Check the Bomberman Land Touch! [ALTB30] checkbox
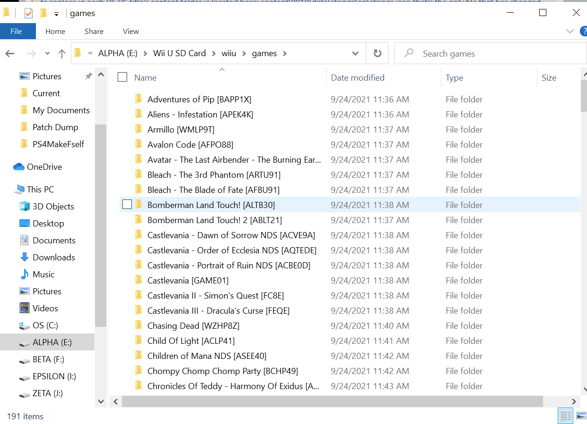The width and height of the screenshot is (587, 424). pos(127,204)
